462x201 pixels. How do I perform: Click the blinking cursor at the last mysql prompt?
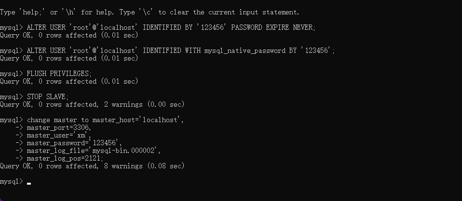coord(29,183)
